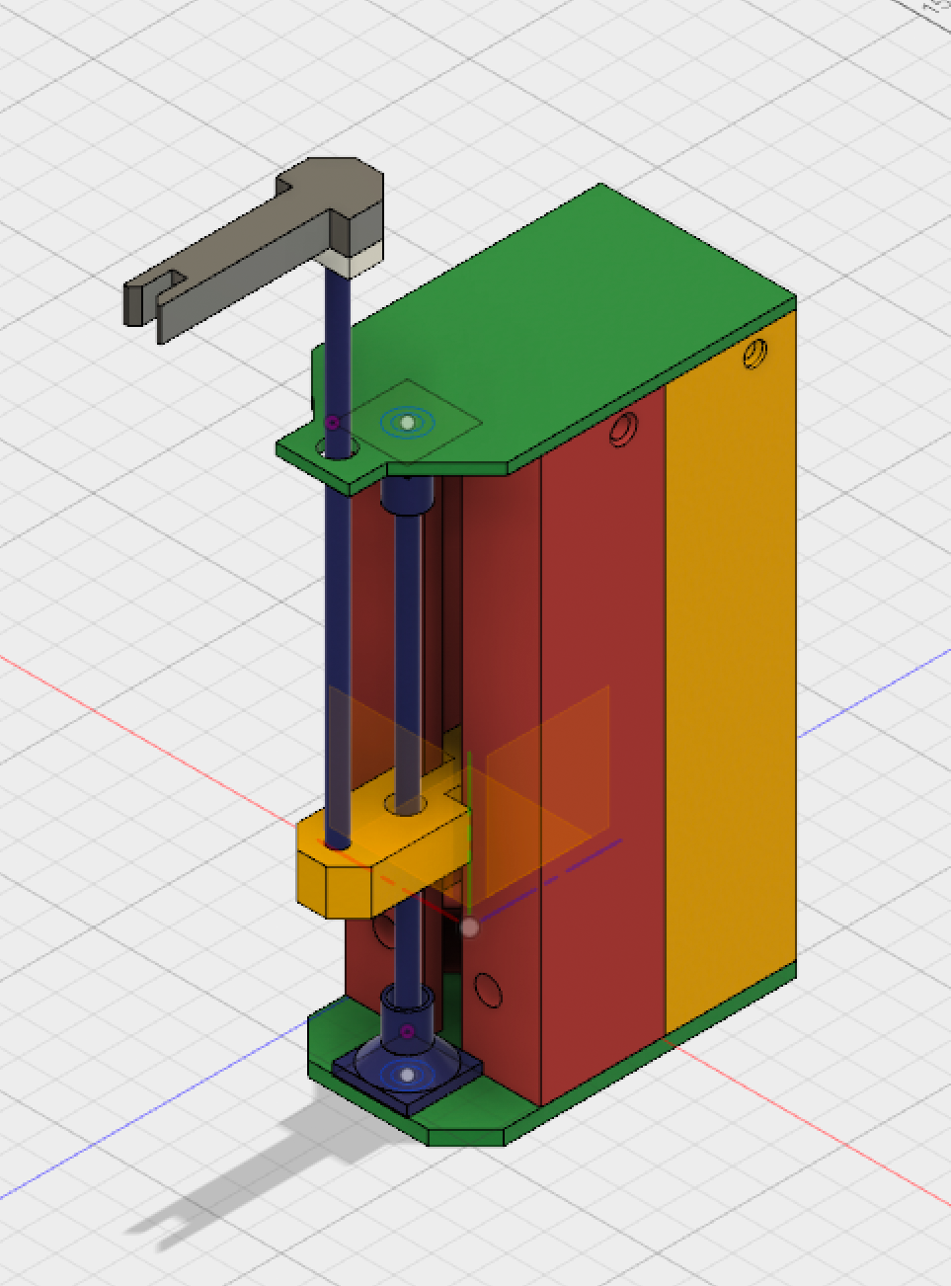Select the hole in the yellow panel
951x1286 pixels.
754,354
